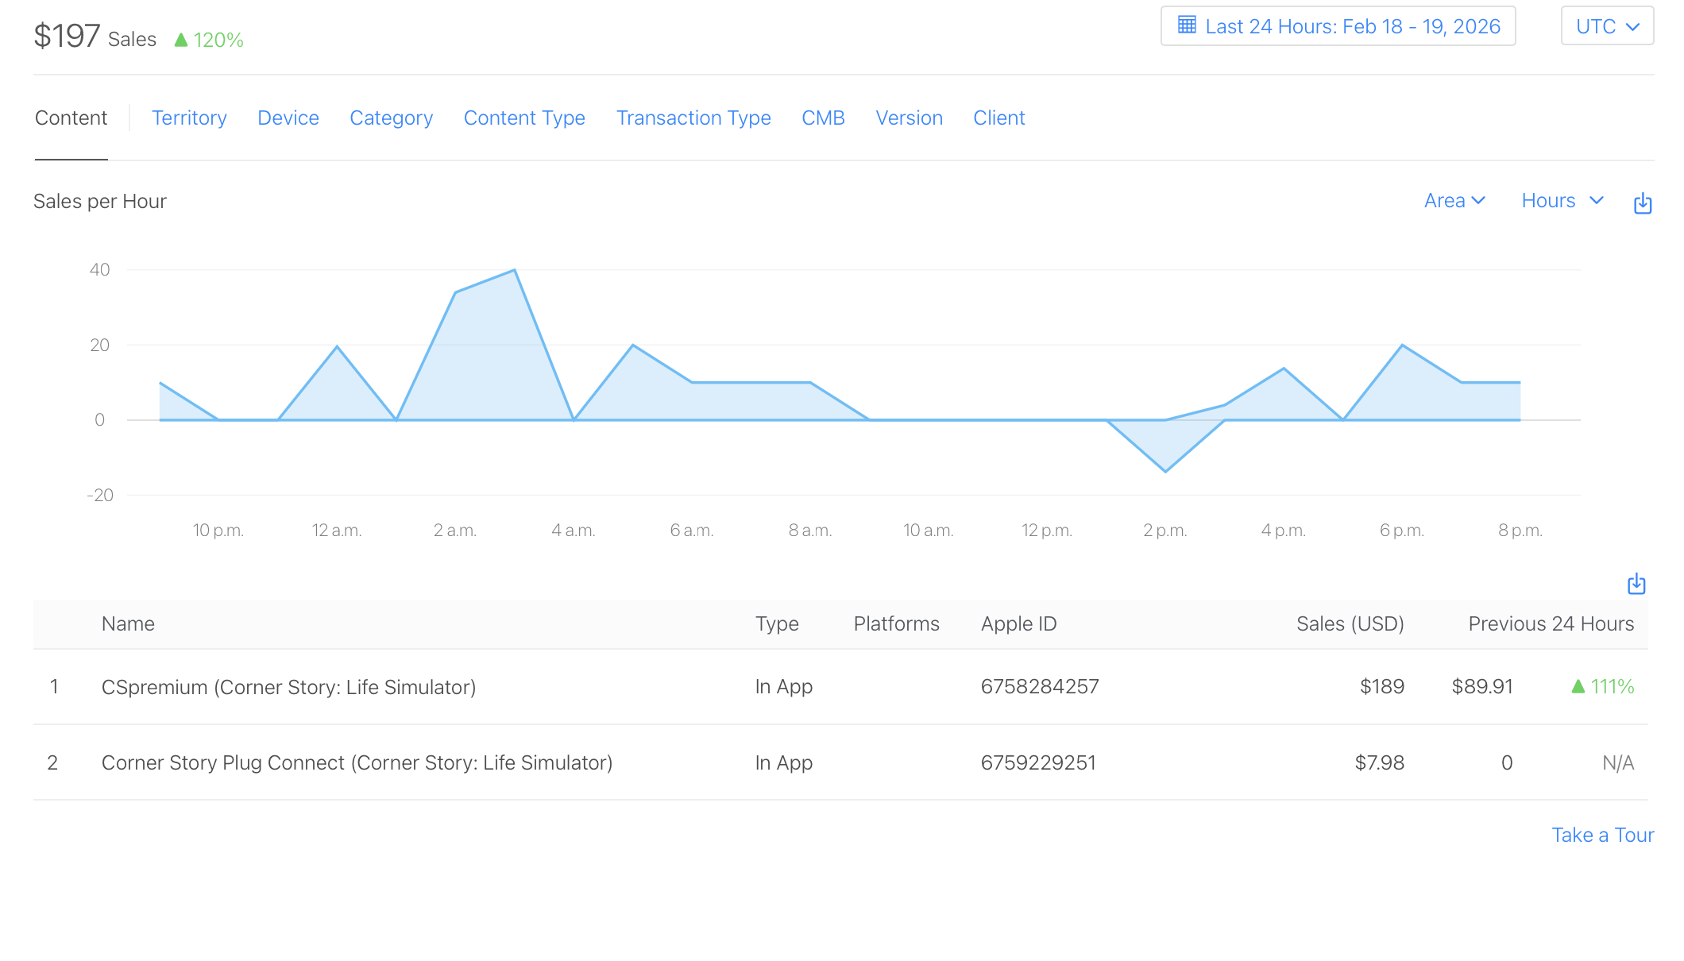View the Category tab
1684x961 pixels.
[x=391, y=118]
